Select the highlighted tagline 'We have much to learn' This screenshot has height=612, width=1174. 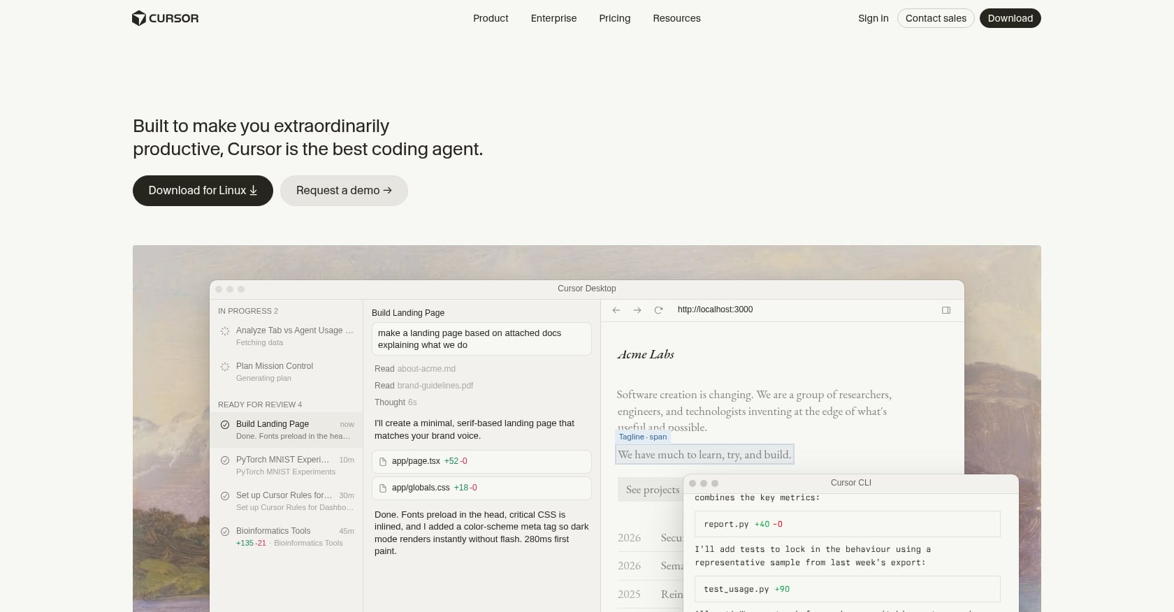point(704,455)
